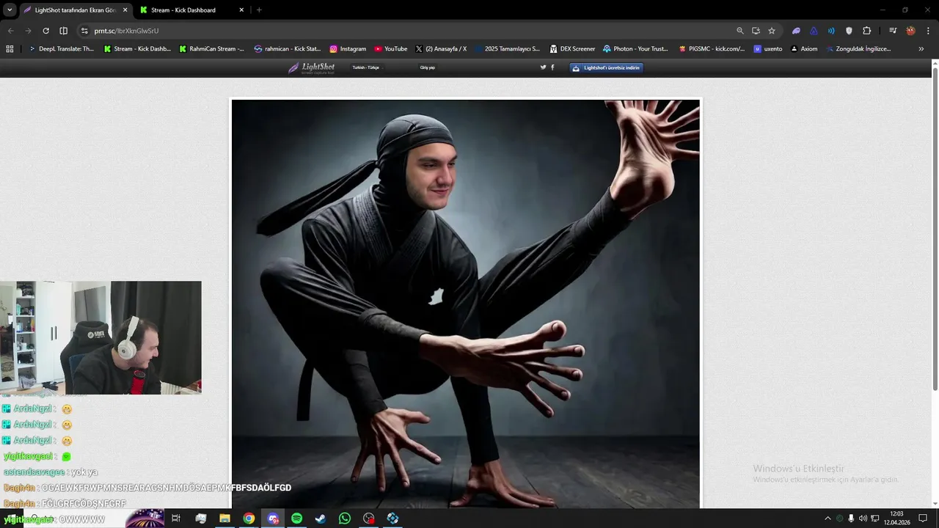Close the Stream - Kick Dashboard tab
This screenshot has height=528, width=939.
pos(241,10)
